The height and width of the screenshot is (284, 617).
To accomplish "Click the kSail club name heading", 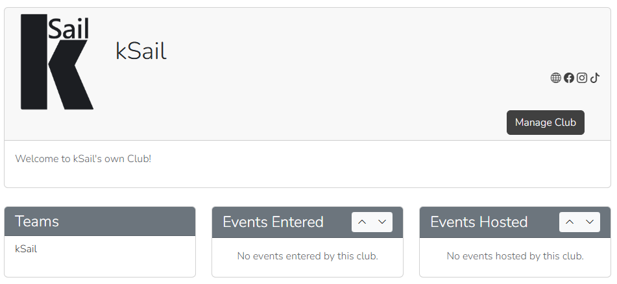I will (x=141, y=51).
